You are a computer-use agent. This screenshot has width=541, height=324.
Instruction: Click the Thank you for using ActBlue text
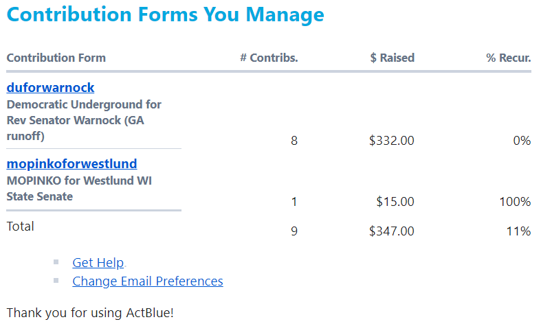(90, 313)
